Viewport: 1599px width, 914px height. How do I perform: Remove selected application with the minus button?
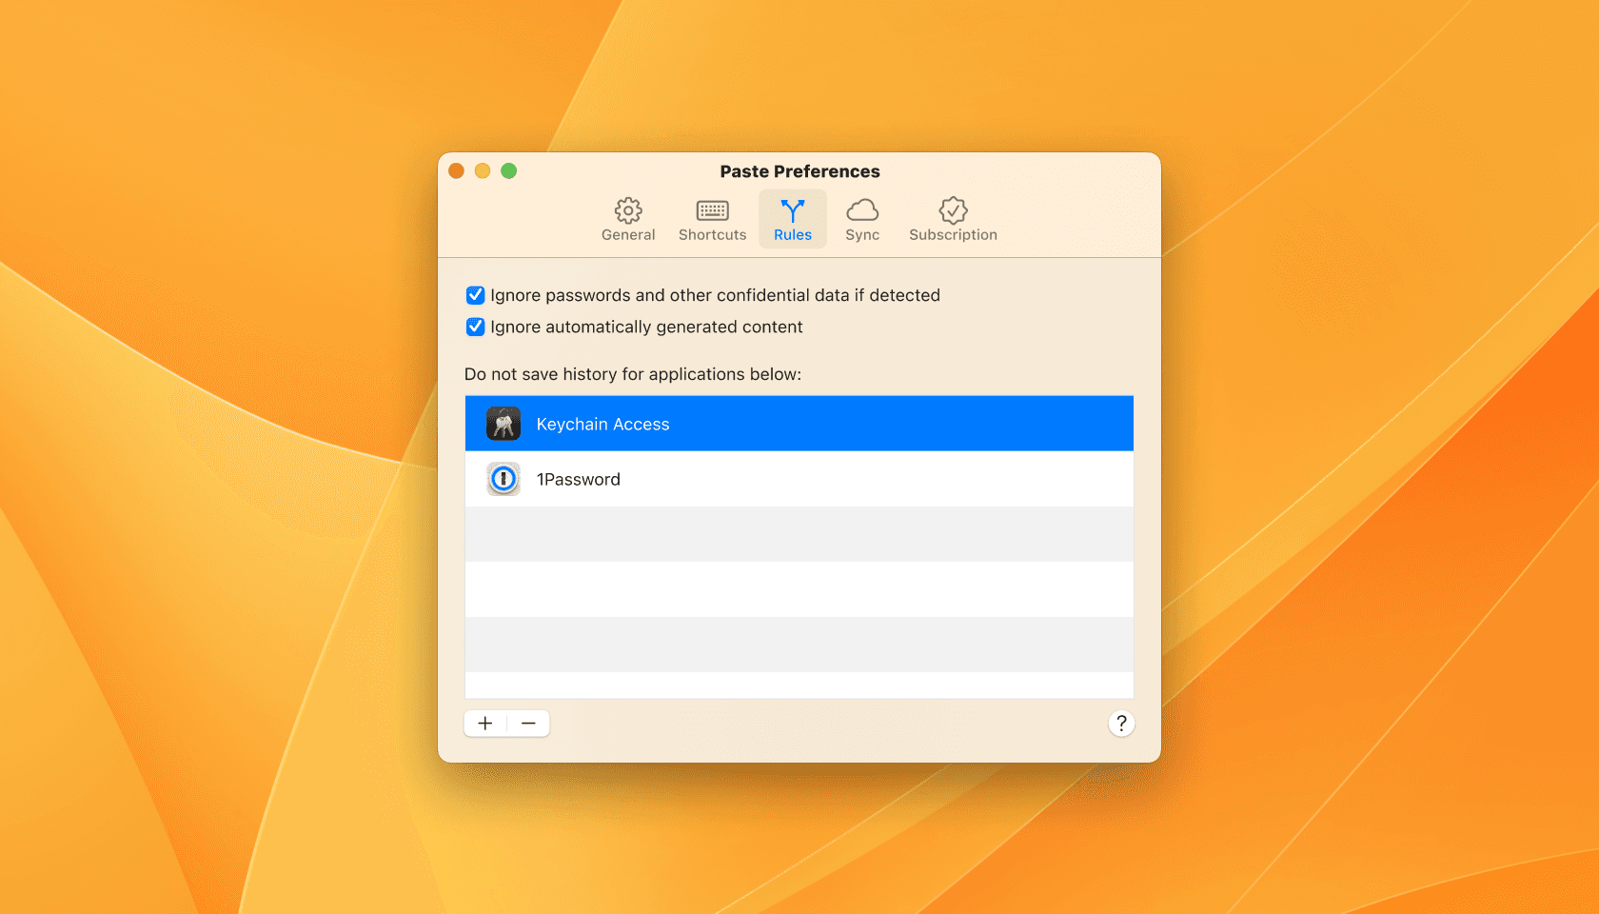529,724
